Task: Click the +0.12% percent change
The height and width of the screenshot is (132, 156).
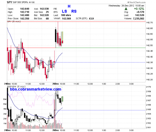Action: click(139, 9)
